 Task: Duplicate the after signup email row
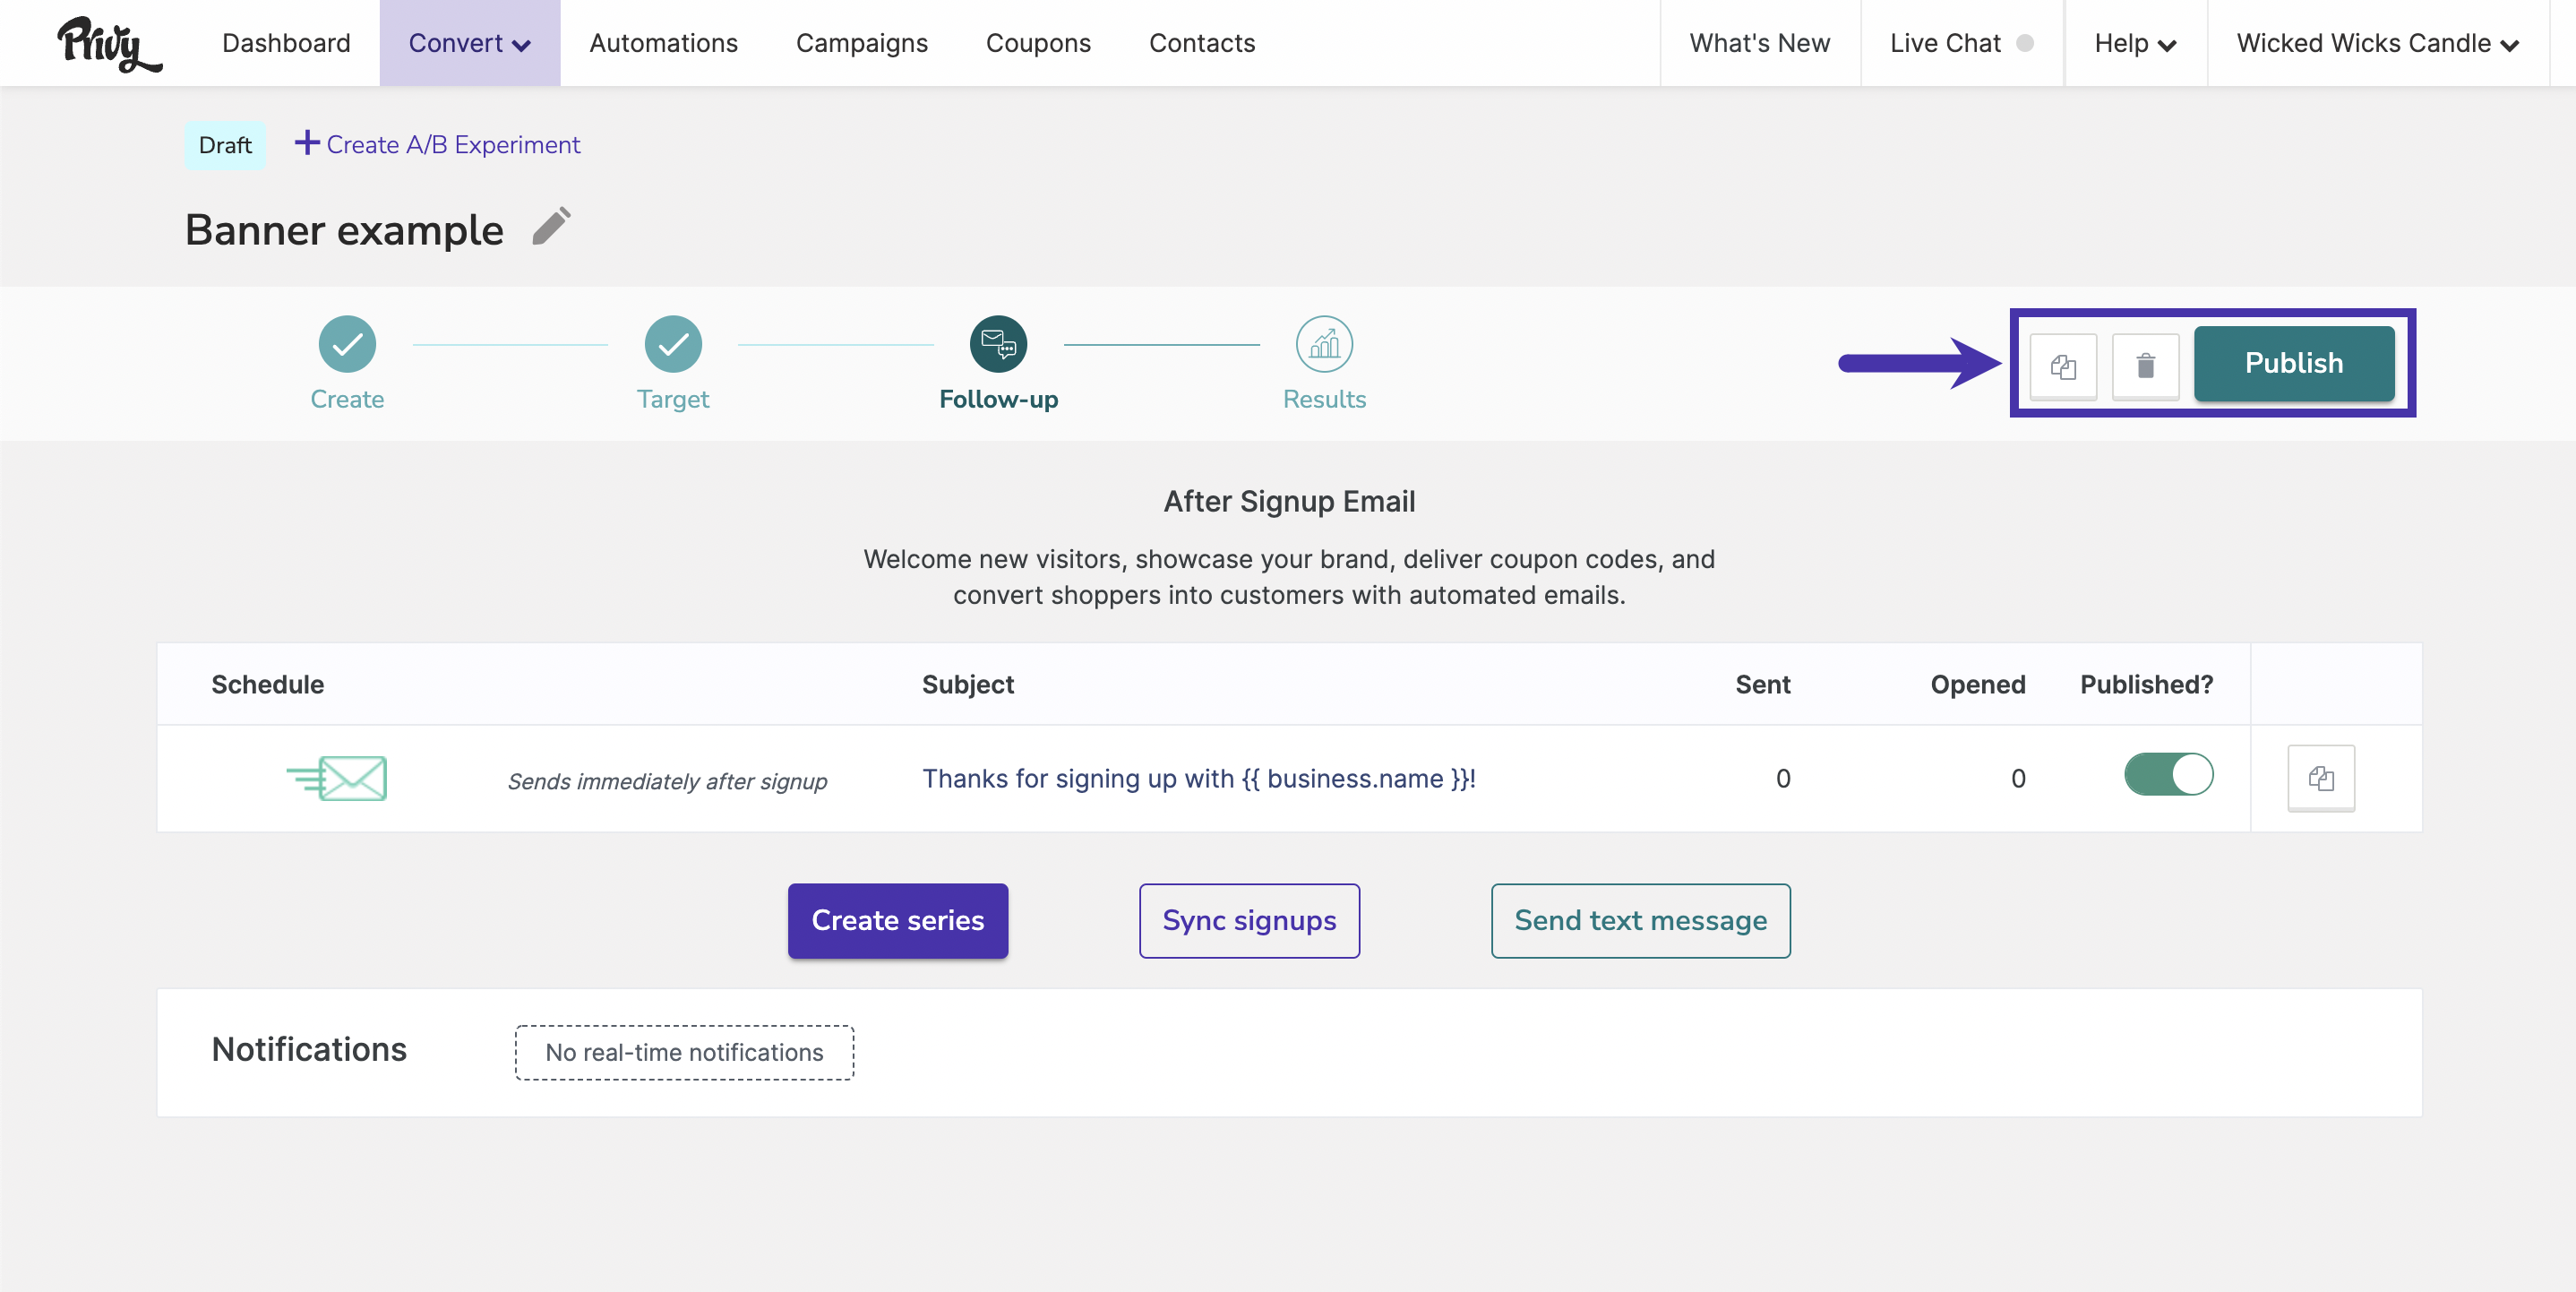click(2321, 778)
